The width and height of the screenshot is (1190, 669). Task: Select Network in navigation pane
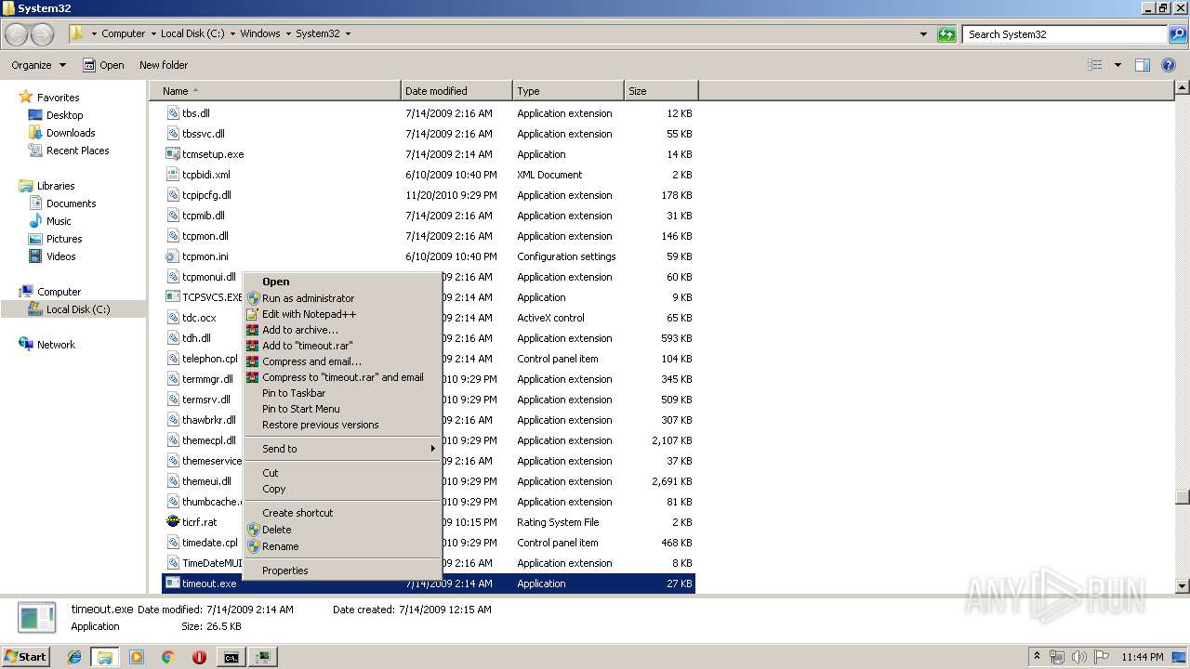tap(56, 345)
